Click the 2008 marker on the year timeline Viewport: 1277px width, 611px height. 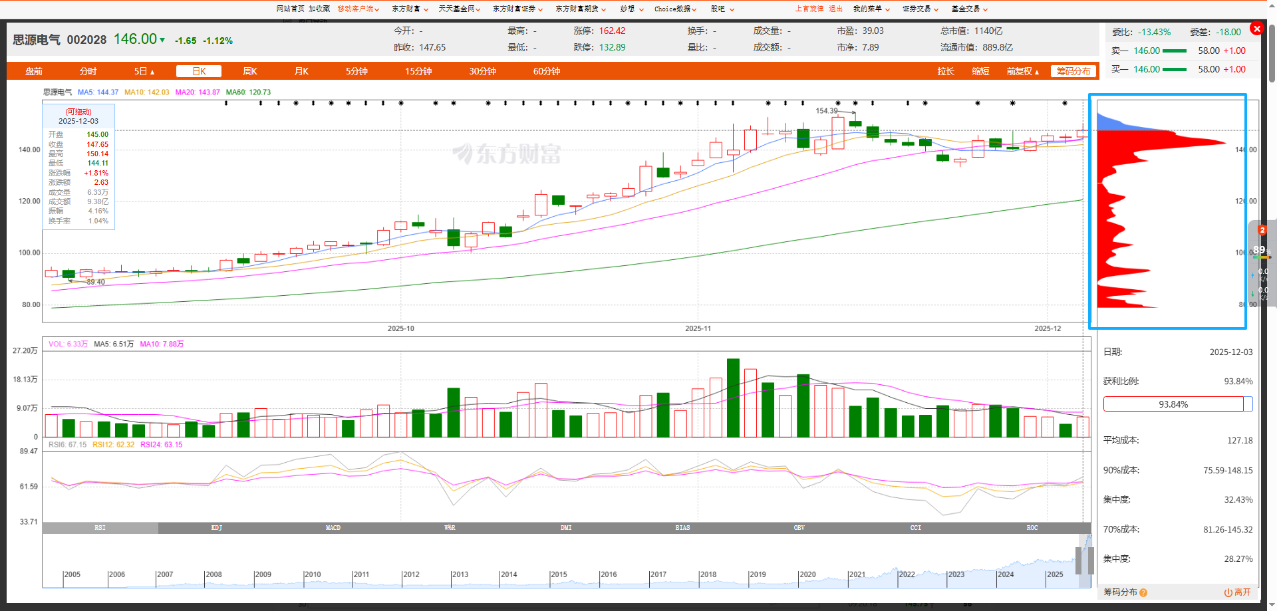tap(213, 574)
